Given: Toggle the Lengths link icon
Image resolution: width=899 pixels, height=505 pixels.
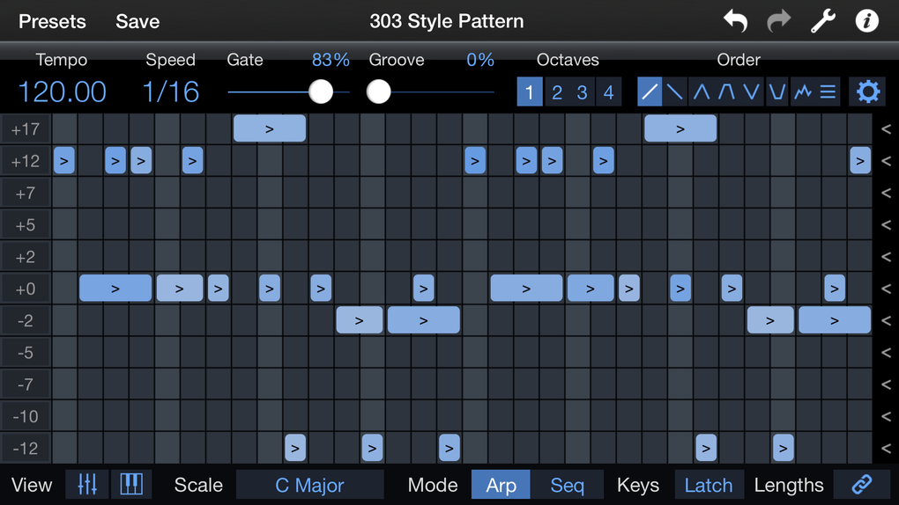Looking at the screenshot, I should pyautogui.click(x=862, y=485).
